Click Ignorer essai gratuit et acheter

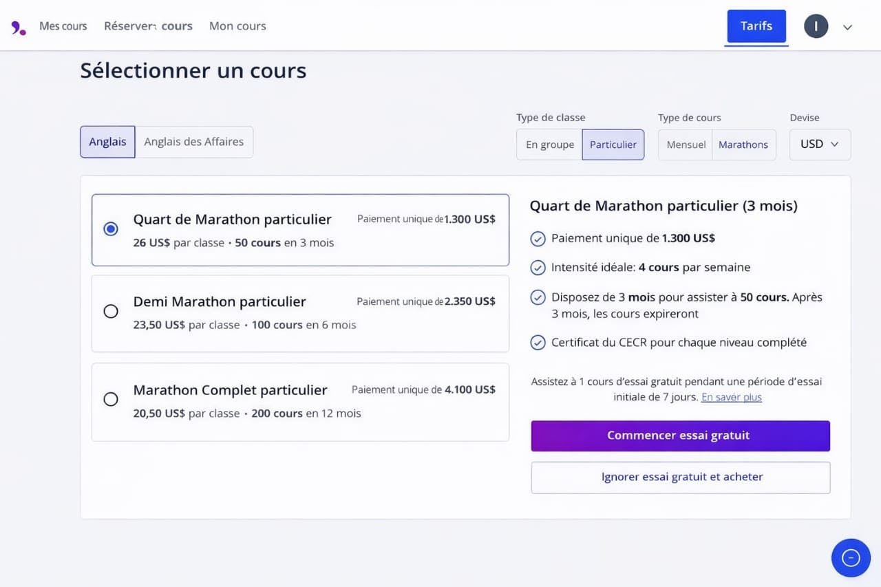pyautogui.click(x=681, y=477)
